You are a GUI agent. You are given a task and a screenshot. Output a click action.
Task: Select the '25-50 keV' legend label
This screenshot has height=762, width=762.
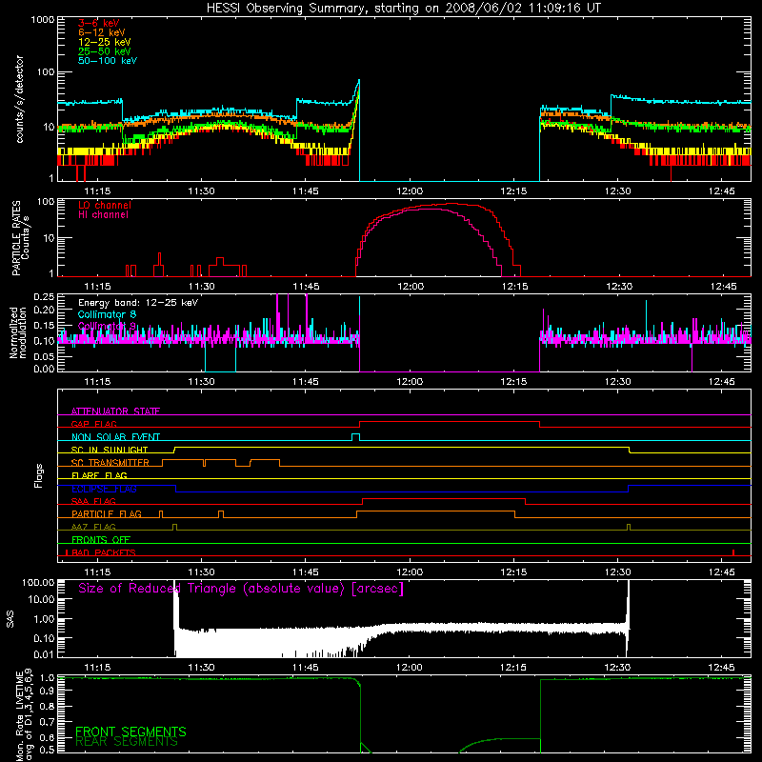coord(105,51)
